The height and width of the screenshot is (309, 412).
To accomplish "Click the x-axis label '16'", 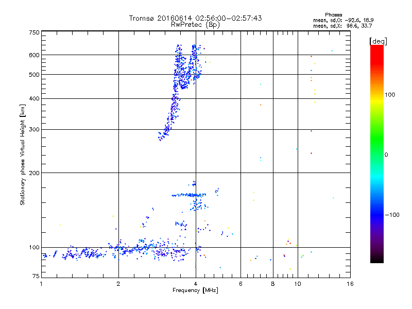I will 350,284.
